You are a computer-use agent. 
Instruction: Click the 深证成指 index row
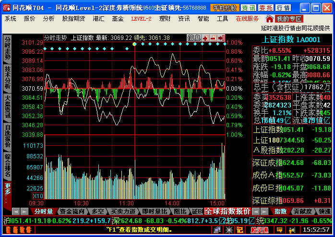click(292, 163)
